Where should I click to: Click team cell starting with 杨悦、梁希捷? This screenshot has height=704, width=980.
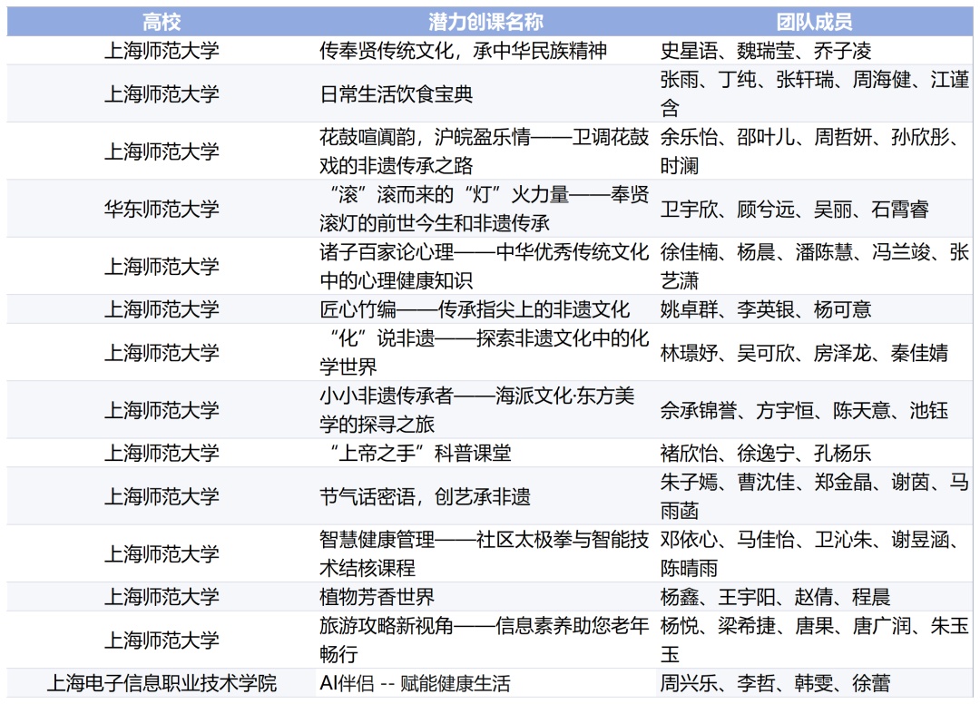[814, 640]
